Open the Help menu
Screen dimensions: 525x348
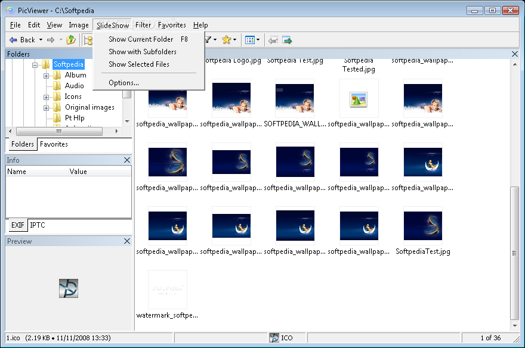coord(200,25)
